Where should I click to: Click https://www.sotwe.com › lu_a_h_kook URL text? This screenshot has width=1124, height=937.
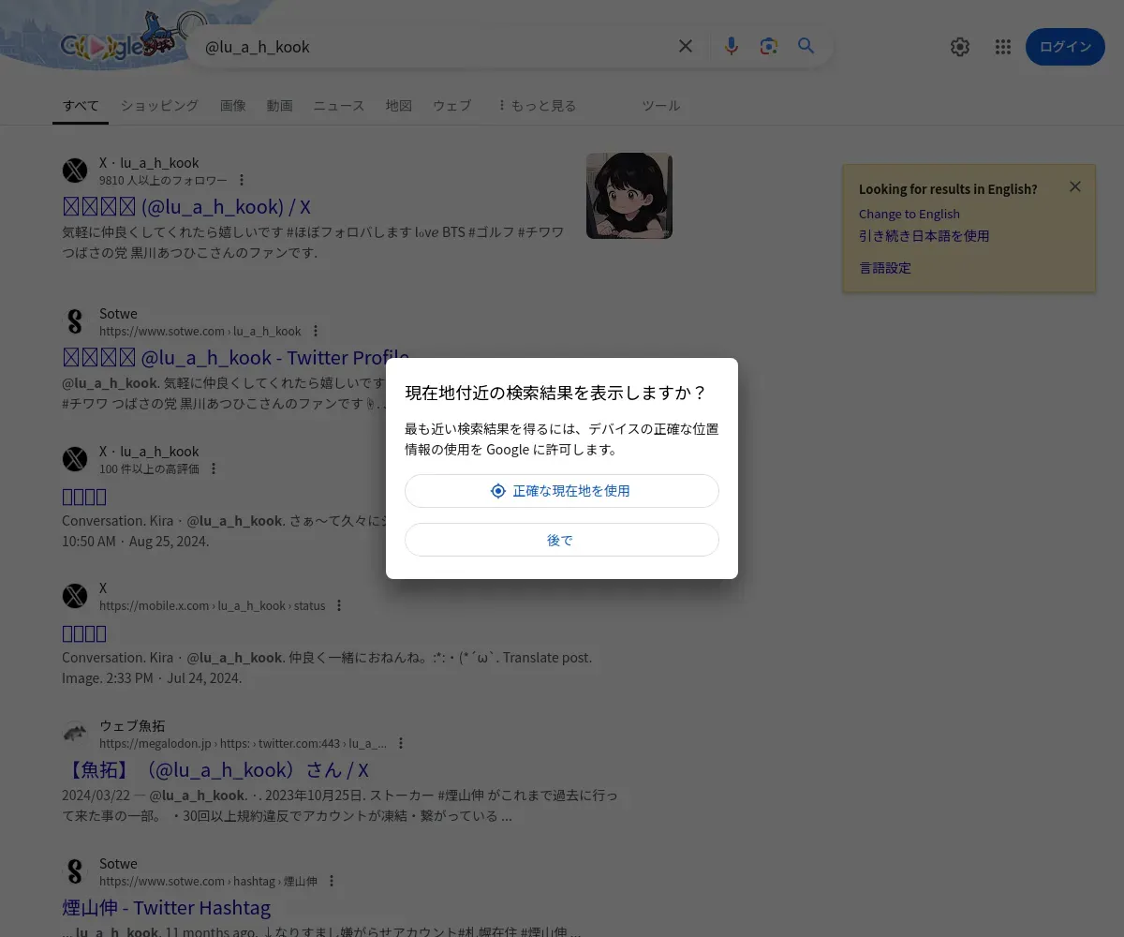point(200,331)
